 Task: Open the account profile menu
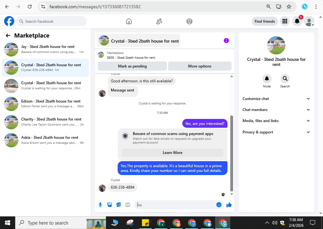[309, 21]
